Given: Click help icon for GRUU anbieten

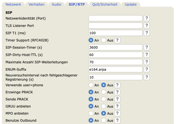Looking at the screenshot, I should (x=117, y=106).
